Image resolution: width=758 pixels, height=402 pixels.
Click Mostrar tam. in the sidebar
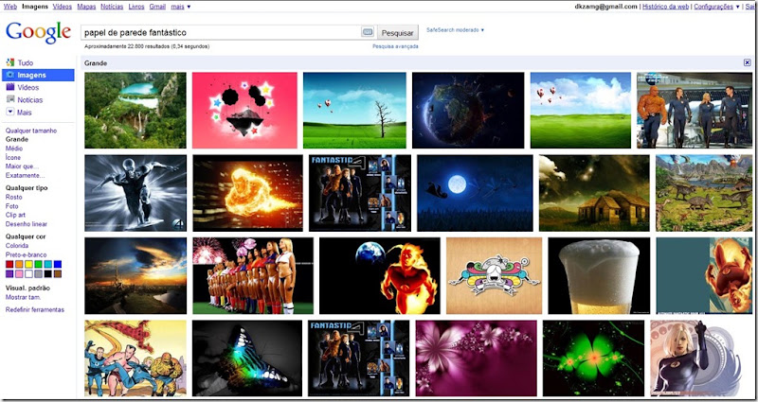point(23,297)
